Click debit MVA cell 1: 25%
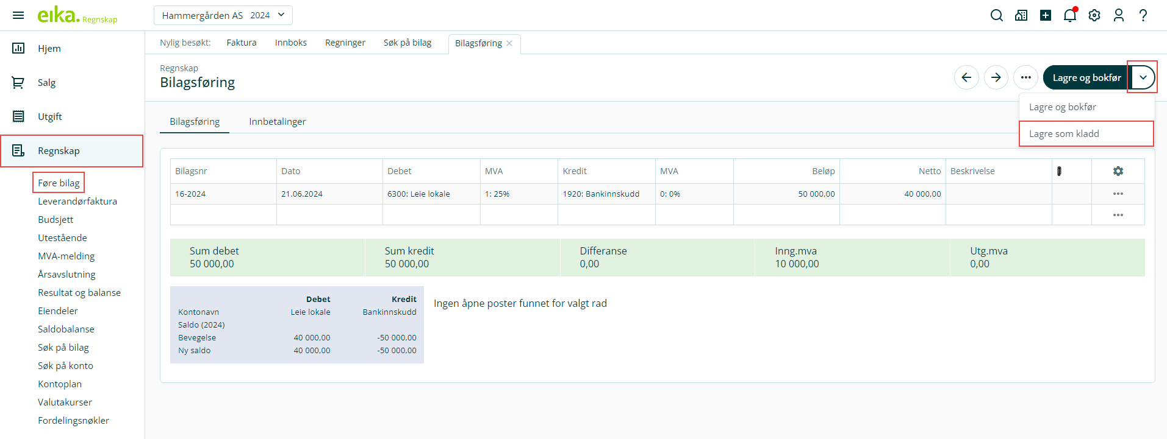Screen dimensions: 1167x439 coord(519,194)
